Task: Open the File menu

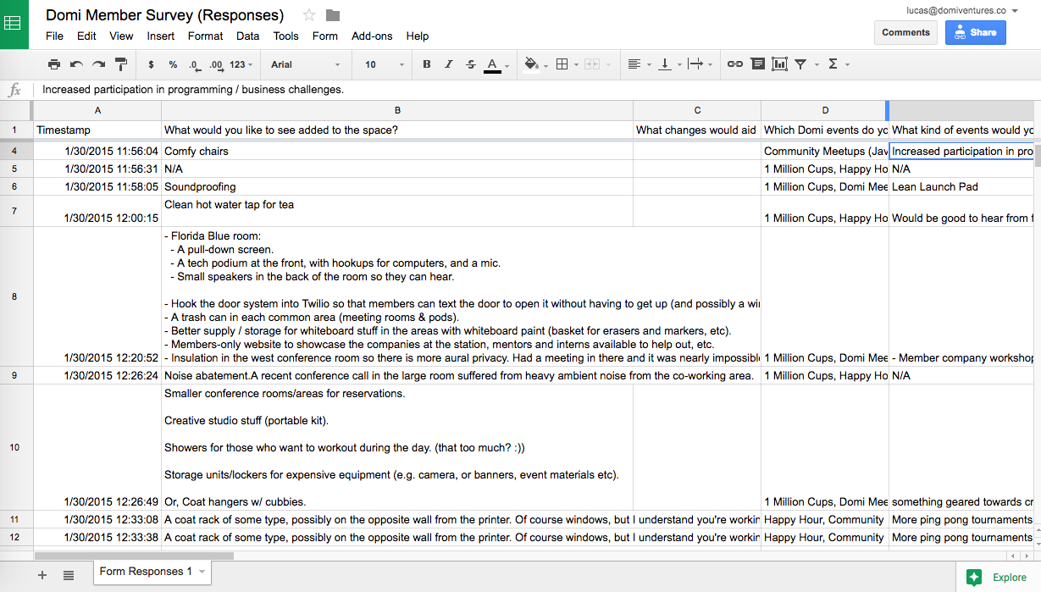Action: (54, 36)
